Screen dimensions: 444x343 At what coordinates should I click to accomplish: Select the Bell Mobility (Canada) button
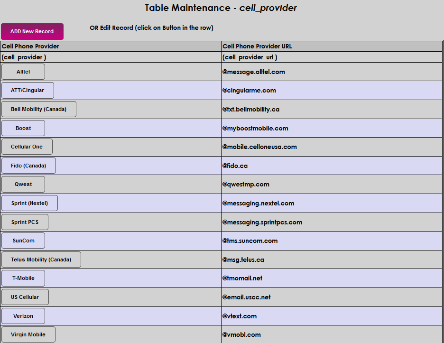click(x=38, y=109)
